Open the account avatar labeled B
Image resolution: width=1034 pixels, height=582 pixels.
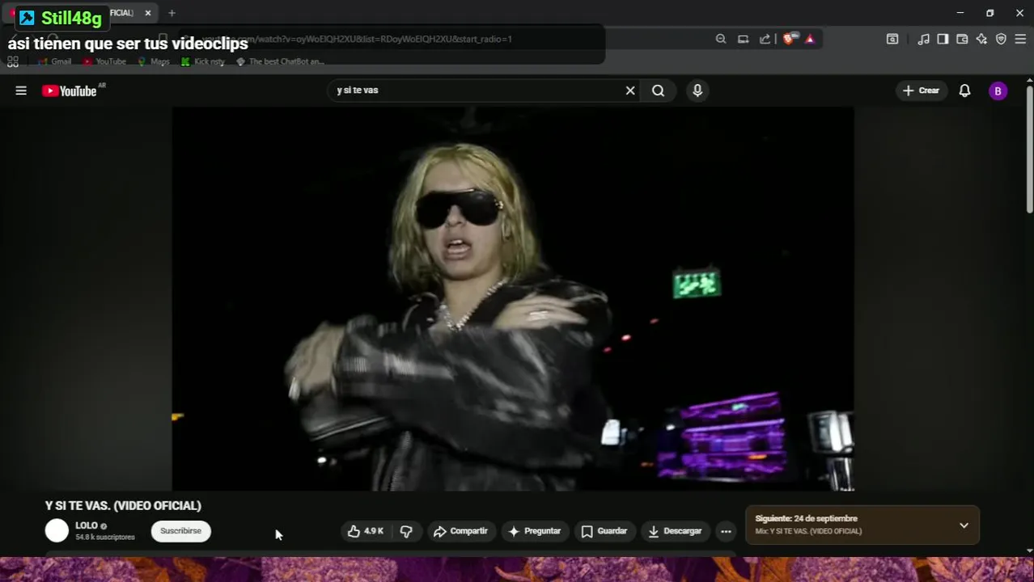pyautogui.click(x=998, y=91)
